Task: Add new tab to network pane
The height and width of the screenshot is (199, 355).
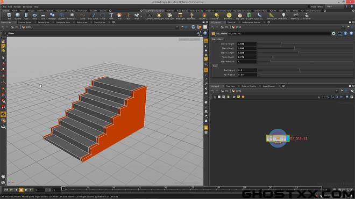Action: 283,86
